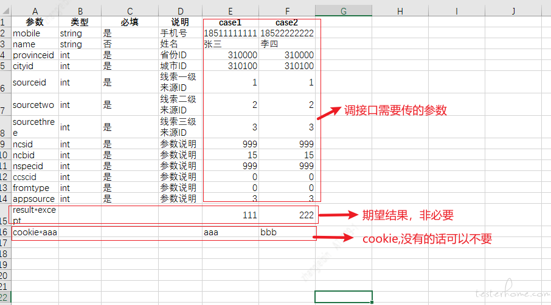The width and height of the screenshot is (551, 305).
Task: Click the '必填' header cell
Action: coord(130,22)
